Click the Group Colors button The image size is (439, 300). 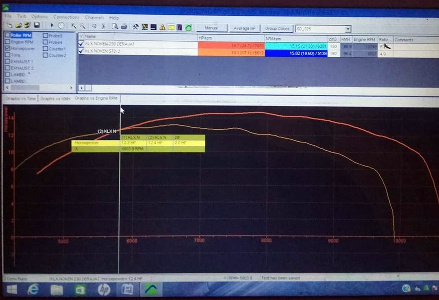pos(277,28)
